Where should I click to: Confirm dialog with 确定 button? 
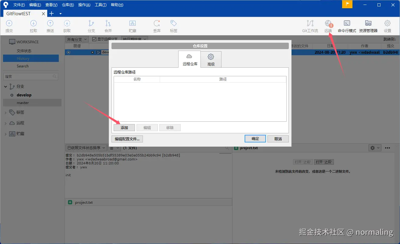point(255,139)
